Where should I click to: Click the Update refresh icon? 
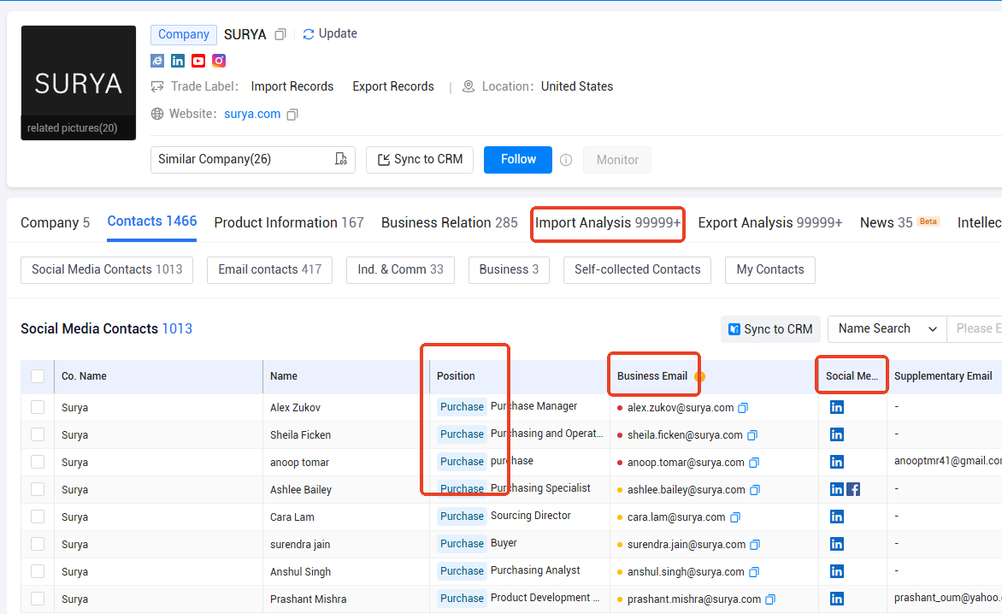309,34
